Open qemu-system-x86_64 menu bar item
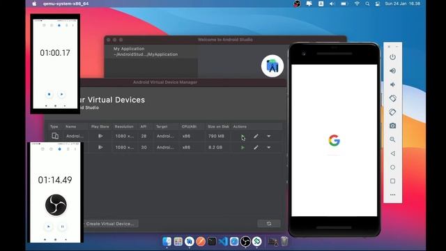446x251 pixels. (66, 3)
